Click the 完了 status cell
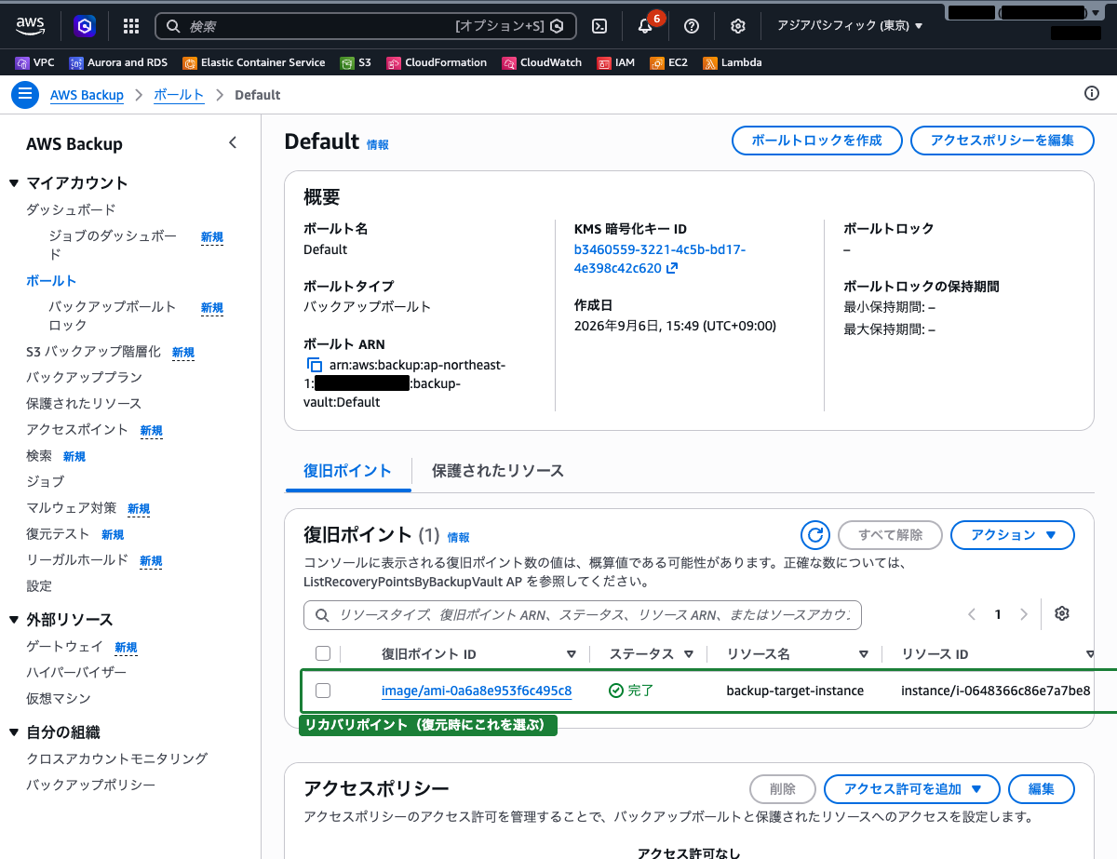Image resolution: width=1117 pixels, height=859 pixels. click(631, 691)
